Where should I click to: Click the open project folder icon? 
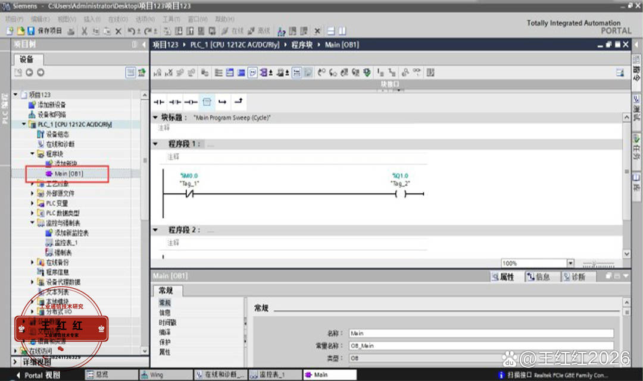tap(20, 31)
